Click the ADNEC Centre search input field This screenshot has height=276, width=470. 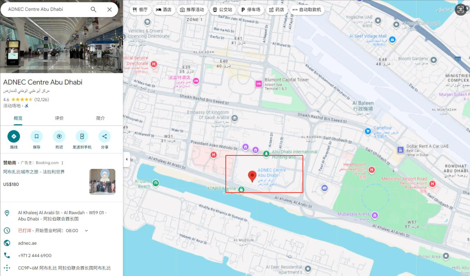tap(46, 9)
